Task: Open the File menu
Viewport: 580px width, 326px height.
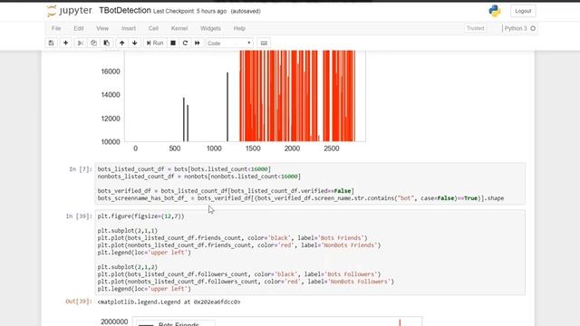Action: point(56,28)
